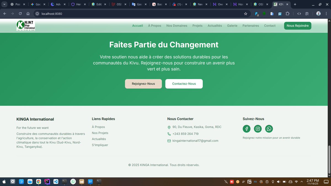Click the Rejoignez-Nous button
This screenshot has width=331, height=186.
[x=143, y=83]
